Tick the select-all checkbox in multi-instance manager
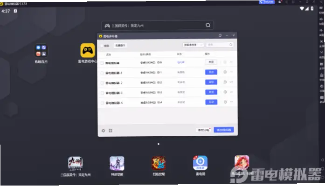 102,46
